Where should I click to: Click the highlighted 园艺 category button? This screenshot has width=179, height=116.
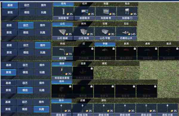click(x=26, y=25)
